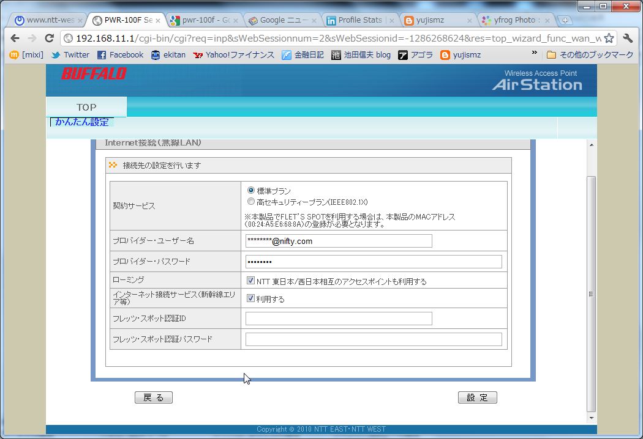The height and width of the screenshot is (439, 643).
Task: Show hidden bookmarks with the chevron
Action: click(534, 53)
